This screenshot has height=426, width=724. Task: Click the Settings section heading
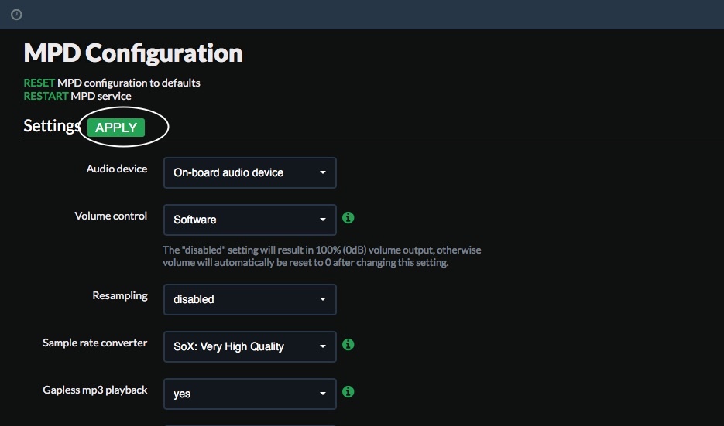click(52, 126)
